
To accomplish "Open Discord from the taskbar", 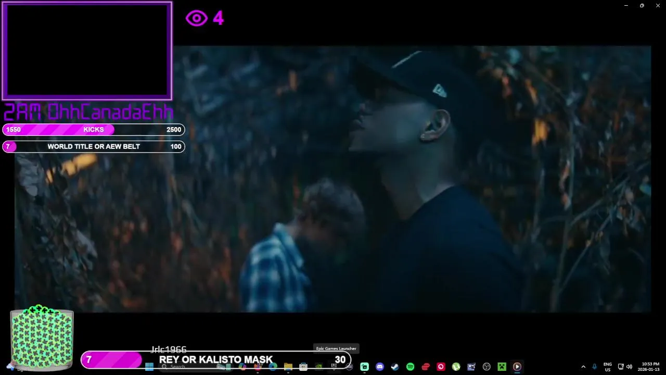I will [380, 367].
